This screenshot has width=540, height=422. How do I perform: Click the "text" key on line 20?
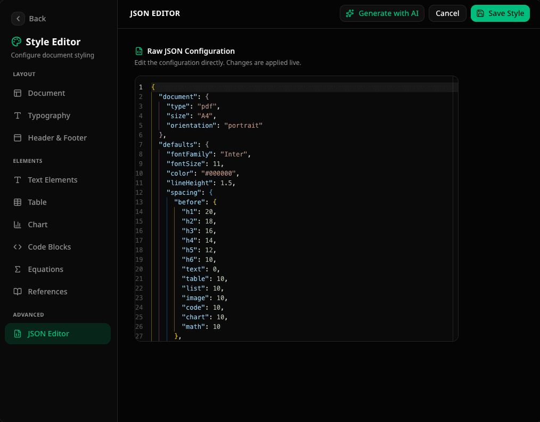click(x=193, y=269)
